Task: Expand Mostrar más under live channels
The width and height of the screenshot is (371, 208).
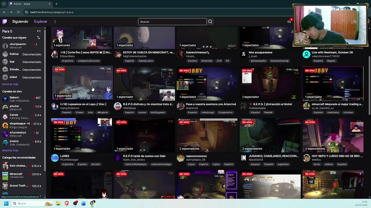Action: pos(10,150)
